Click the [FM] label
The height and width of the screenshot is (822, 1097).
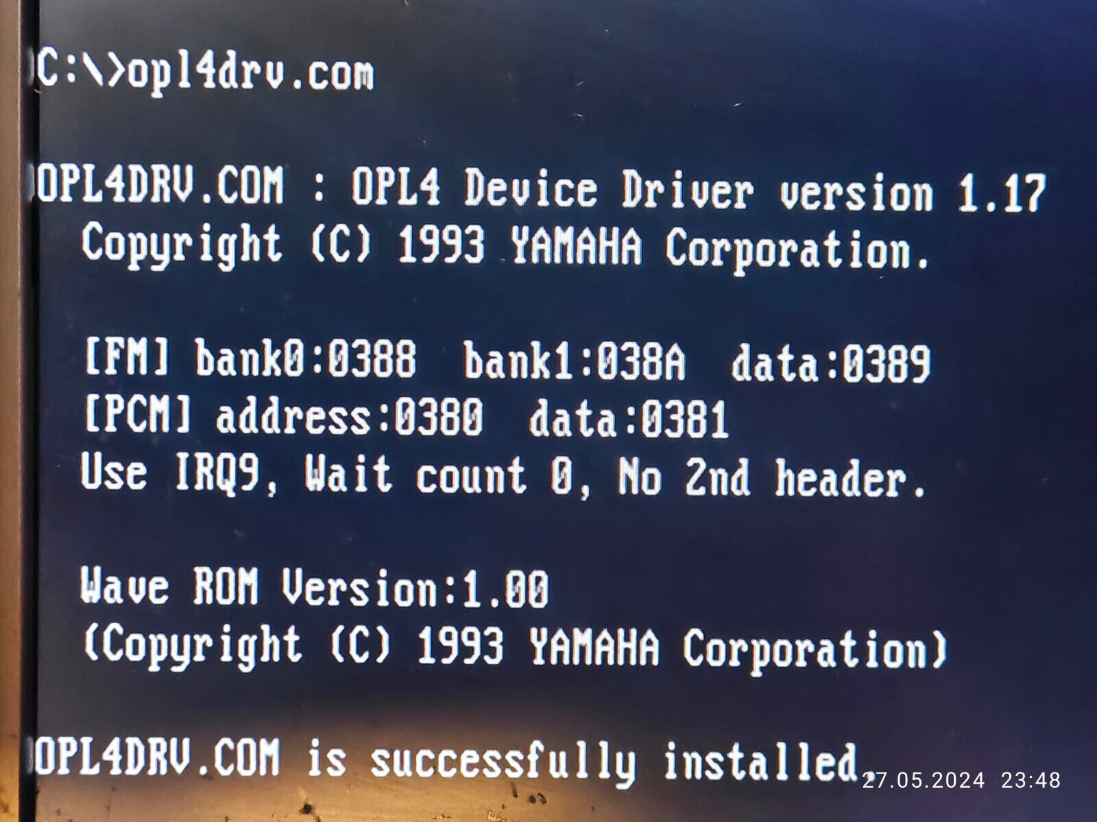pyautogui.click(x=126, y=355)
